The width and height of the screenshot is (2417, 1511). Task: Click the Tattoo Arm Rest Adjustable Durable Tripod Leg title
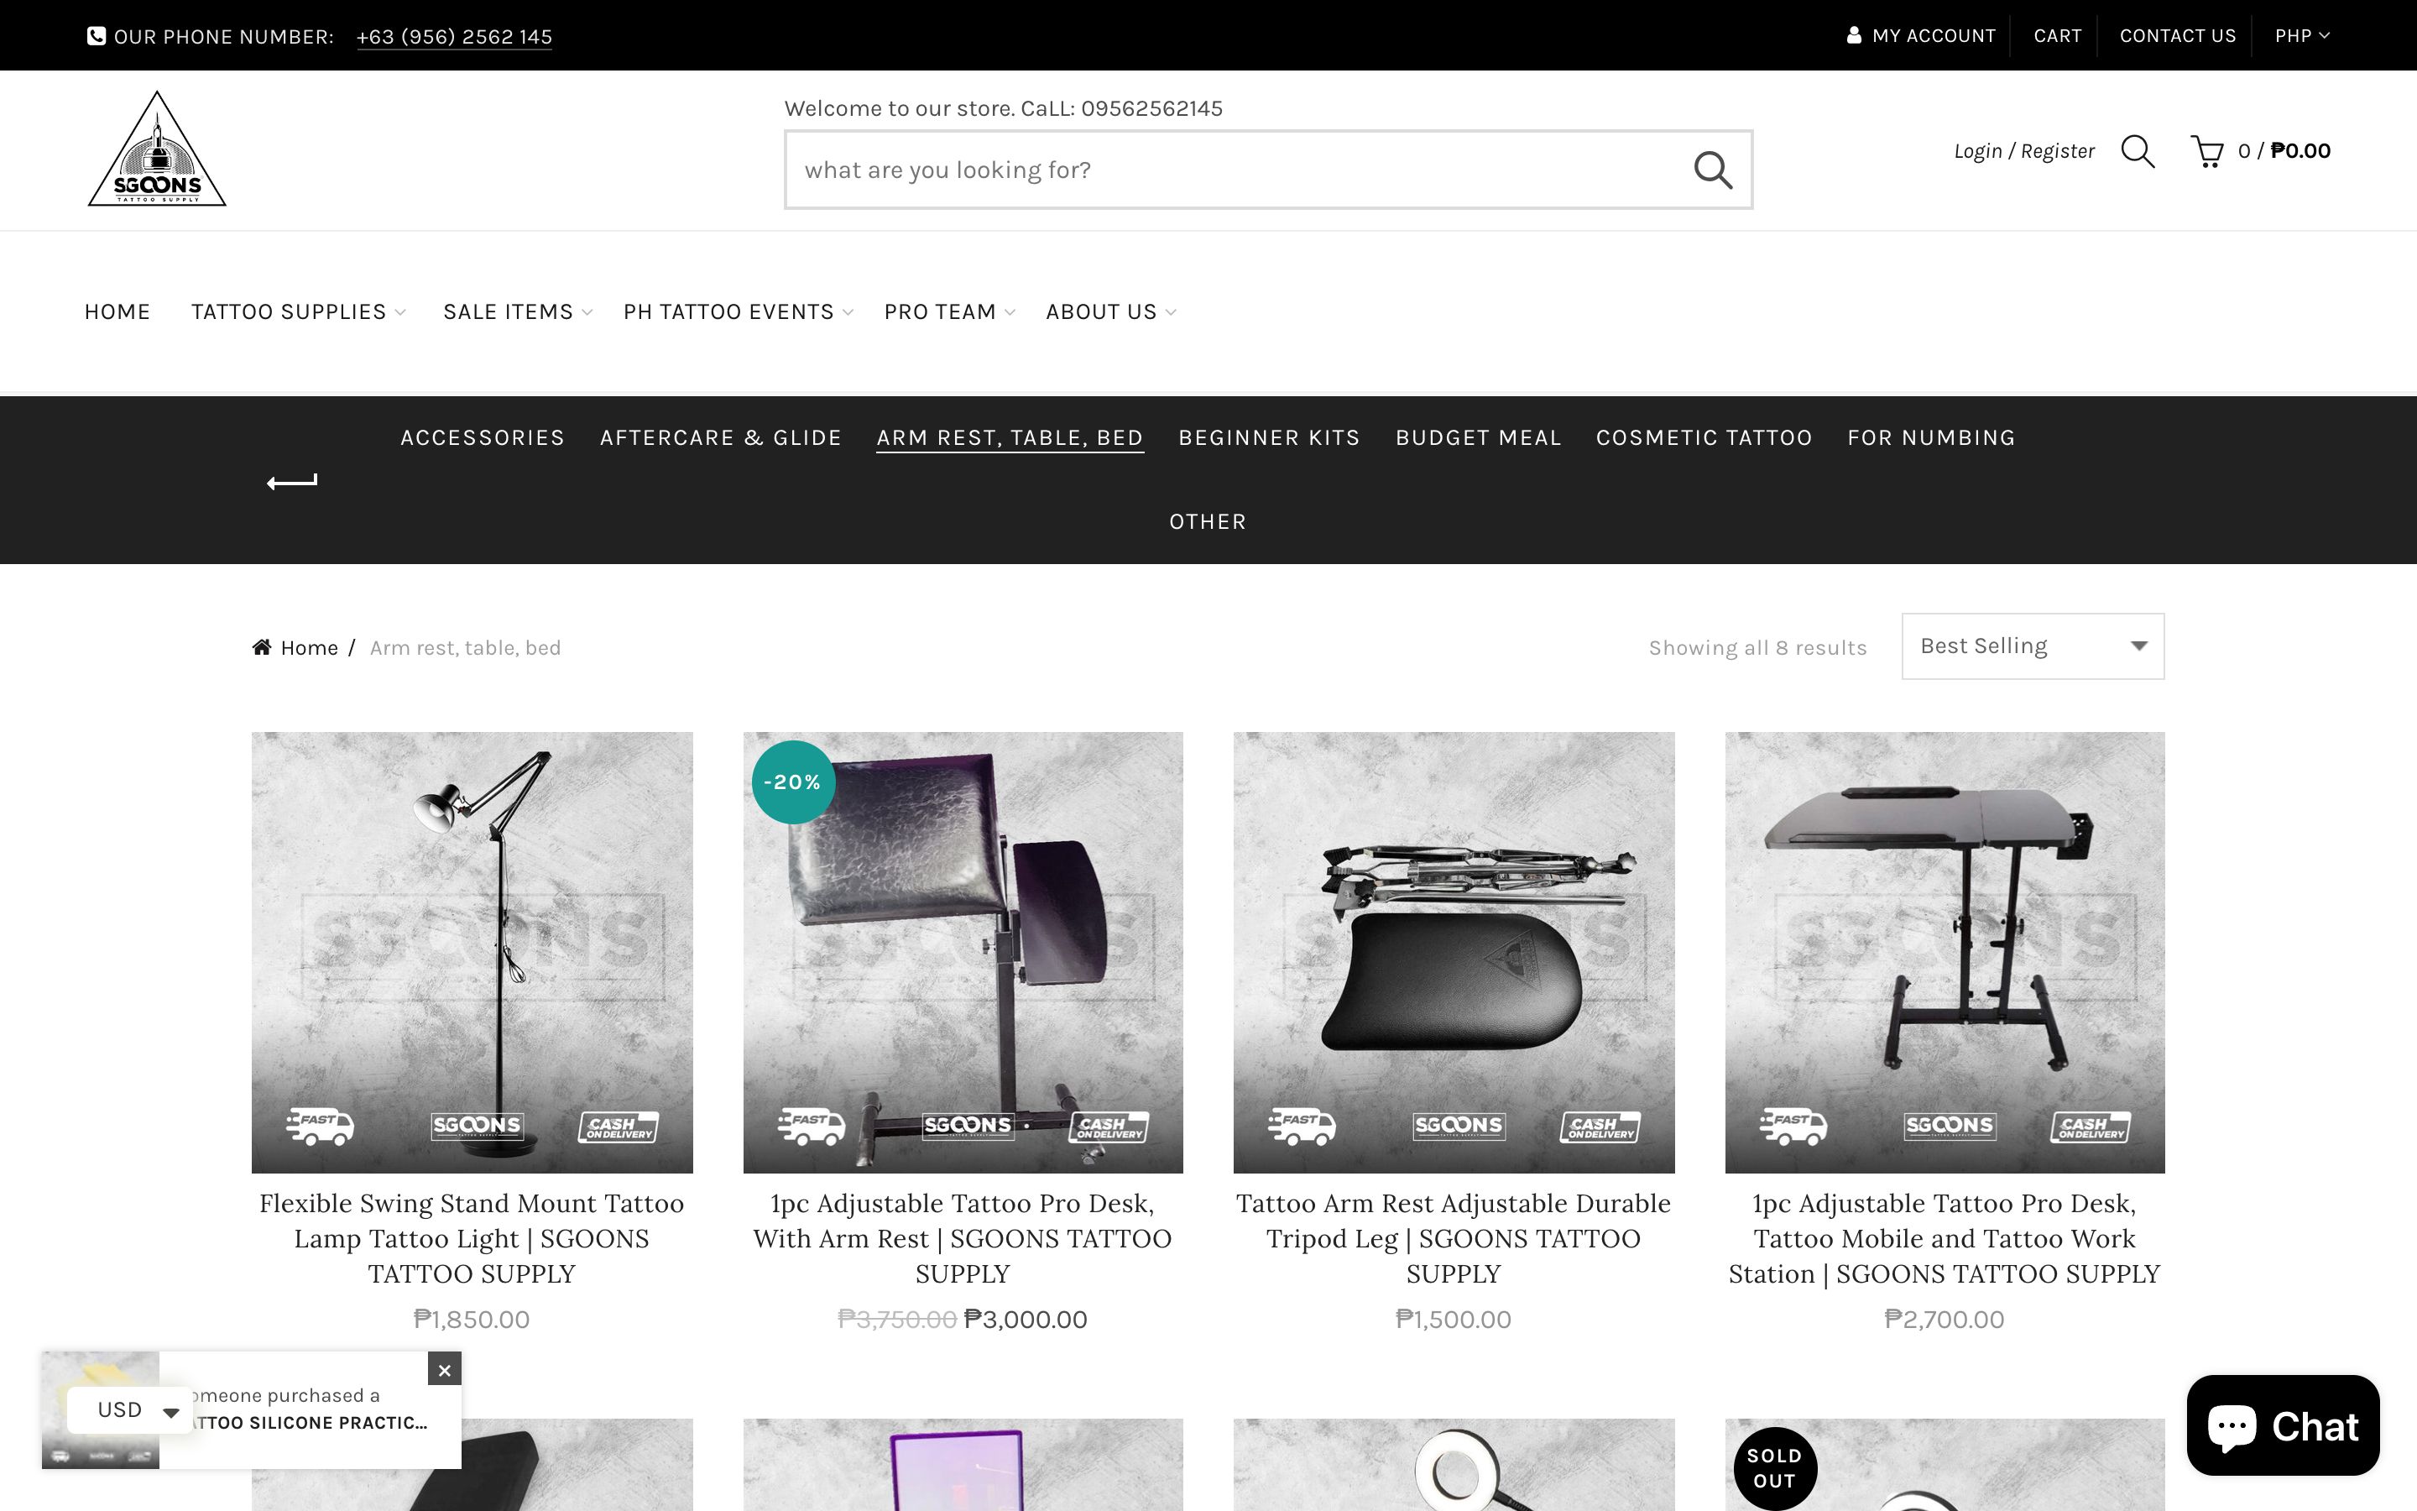pos(1454,1238)
